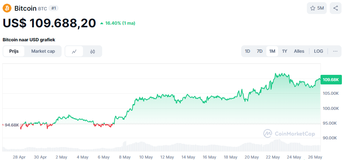This screenshot has height=160, width=343.
Task: Click the 30 Apr date label
Action: (41, 157)
